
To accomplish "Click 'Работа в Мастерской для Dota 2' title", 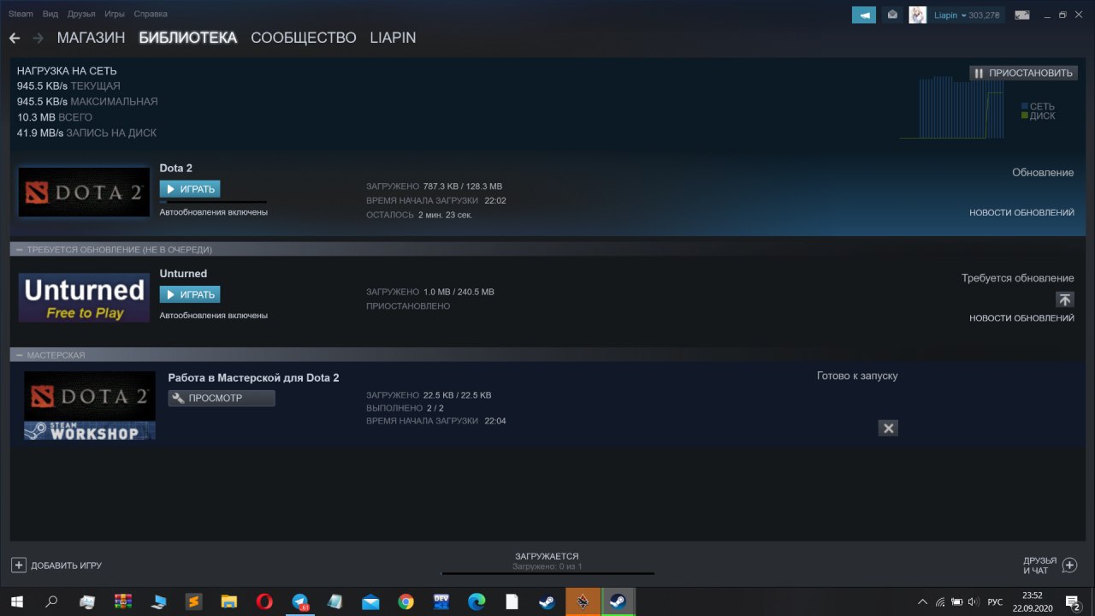I will (x=253, y=378).
